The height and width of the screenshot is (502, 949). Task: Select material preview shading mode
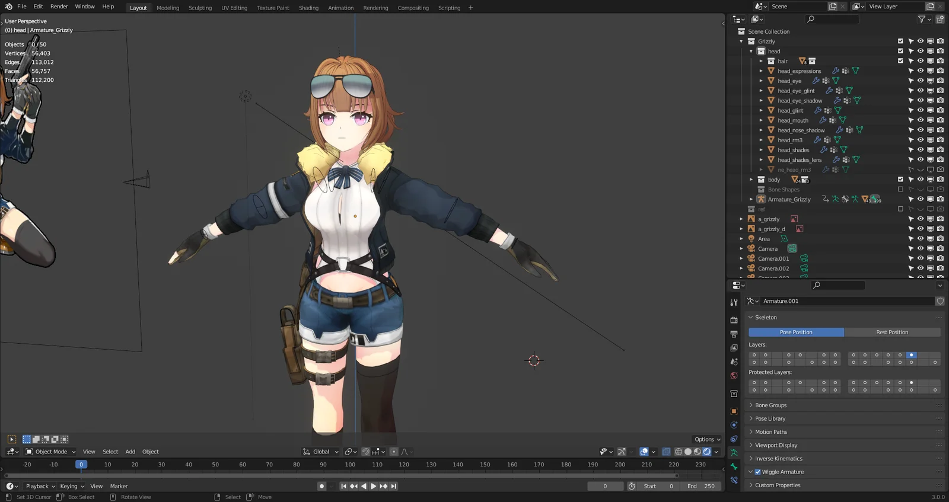coord(698,452)
